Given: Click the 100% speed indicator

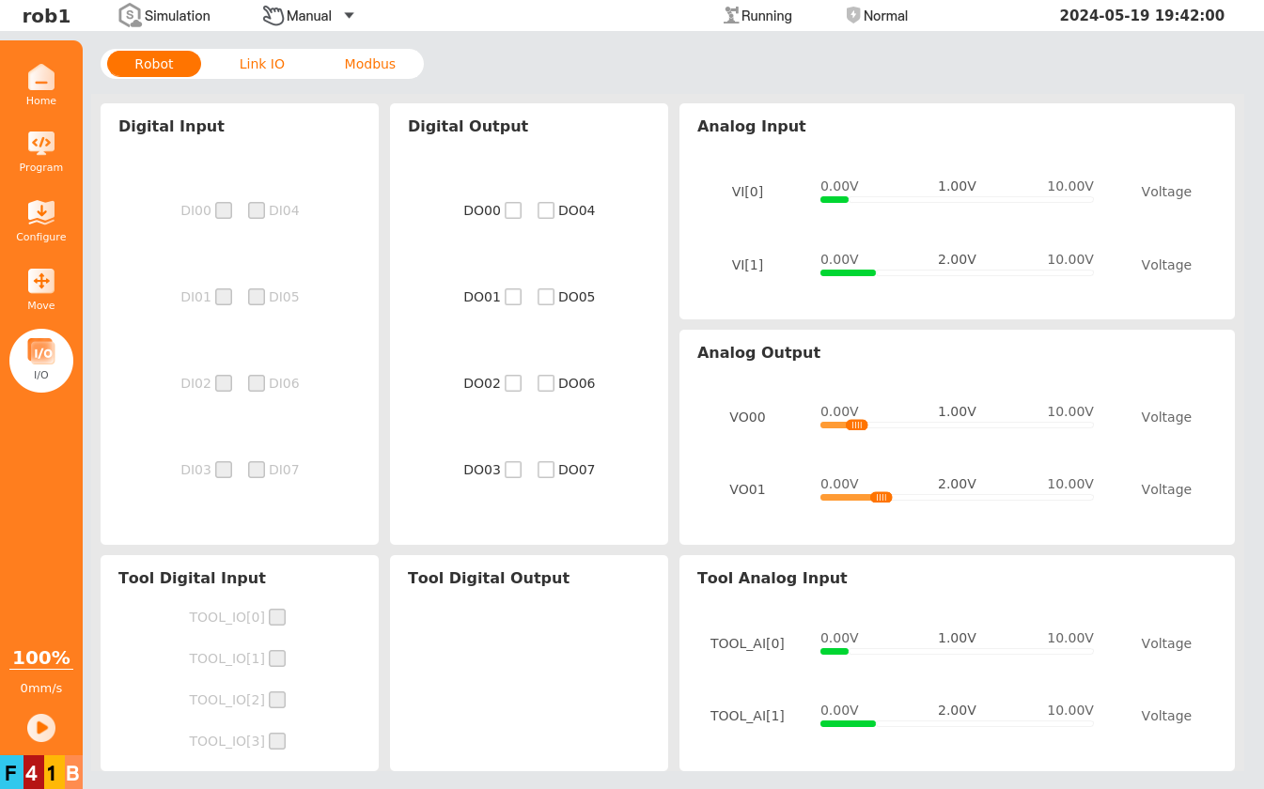Looking at the screenshot, I should (41, 657).
